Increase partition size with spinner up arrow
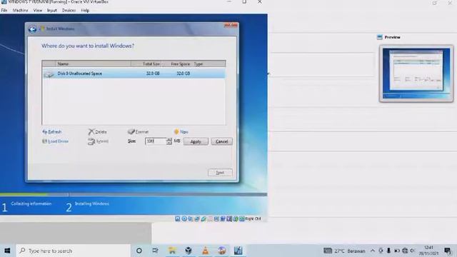Image resolution: width=457 pixels, height=257 pixels. [x=169, y=140]
